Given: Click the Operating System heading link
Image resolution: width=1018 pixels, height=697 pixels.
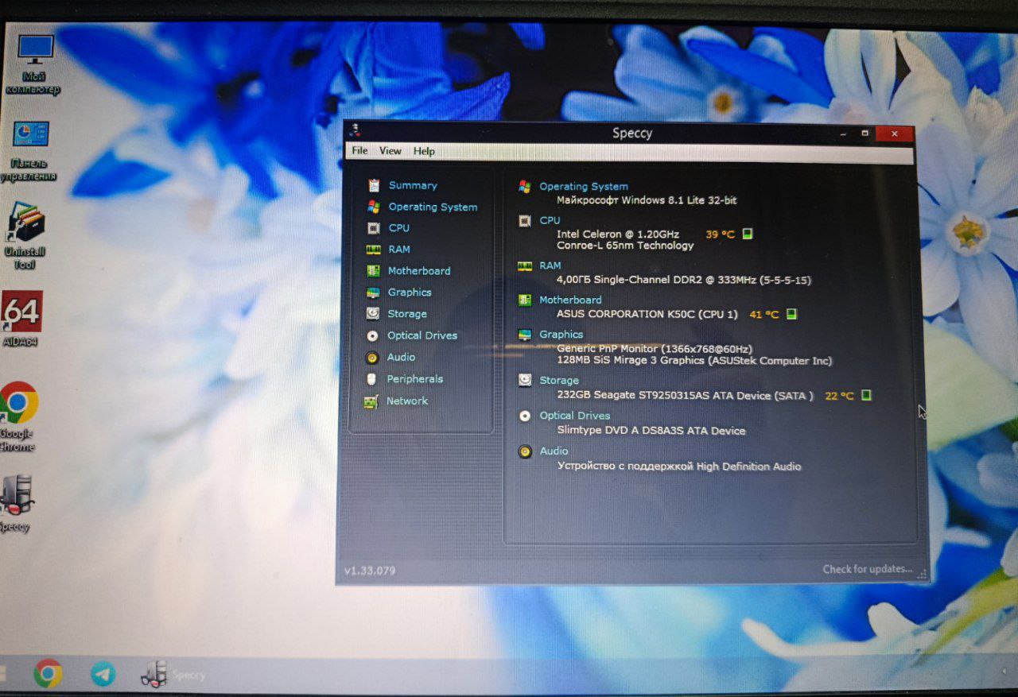Looking at the screenshot, I should click(583, 187).
